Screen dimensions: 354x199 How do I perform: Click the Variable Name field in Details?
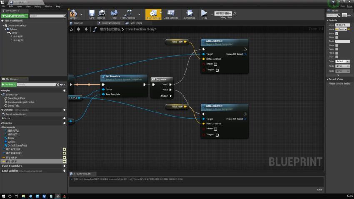(342, 25)
